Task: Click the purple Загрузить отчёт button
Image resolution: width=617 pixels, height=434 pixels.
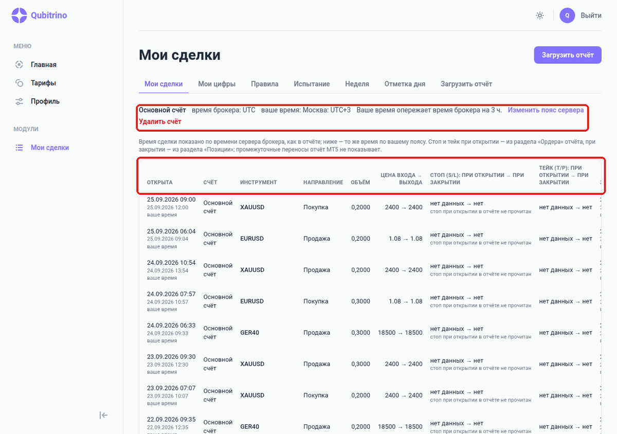Action: (x=568, y=55)
